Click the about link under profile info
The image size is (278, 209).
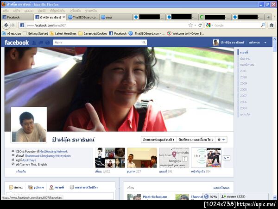21,172
